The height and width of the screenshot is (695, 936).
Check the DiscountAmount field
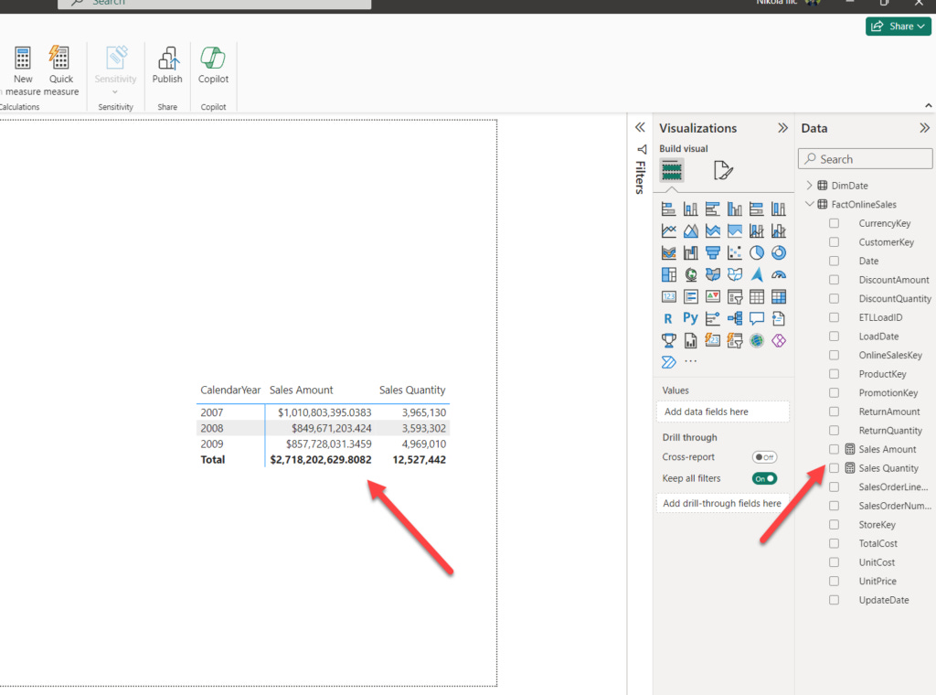[x=834, y=280]
